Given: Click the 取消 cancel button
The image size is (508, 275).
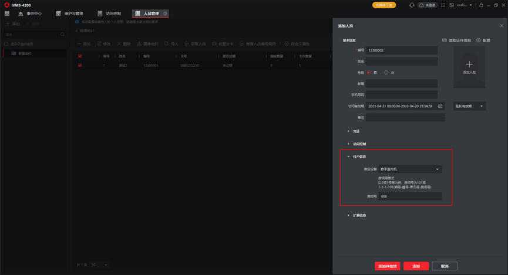Looking at the screenshot, I should [x=445, y=266].
